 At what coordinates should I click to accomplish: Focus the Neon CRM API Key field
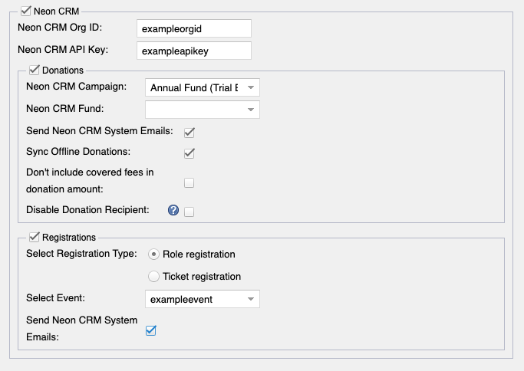coord(194,51)
